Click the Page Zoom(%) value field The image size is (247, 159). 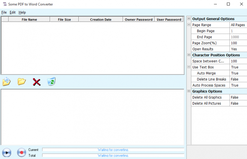tap(238, 43)
